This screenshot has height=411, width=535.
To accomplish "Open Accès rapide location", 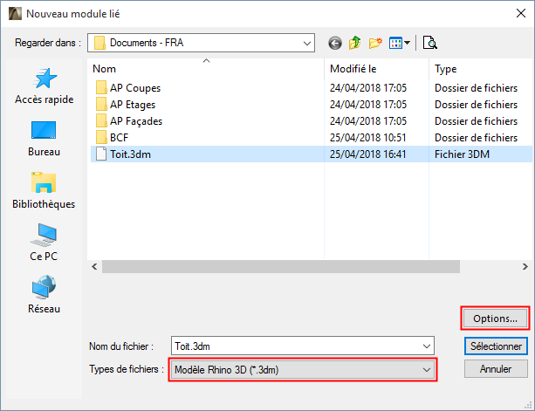I will pyautogui.click(x=44, y=86).
